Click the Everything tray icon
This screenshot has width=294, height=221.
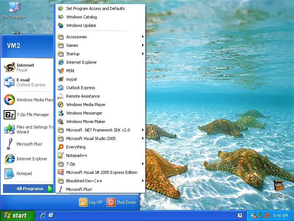click(267, 215)
